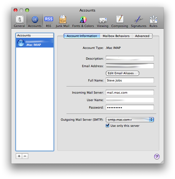Toggle Use only this server checkbox
Image resolution: width=175 pixels, height=179 pixels.
click(107, 126)
